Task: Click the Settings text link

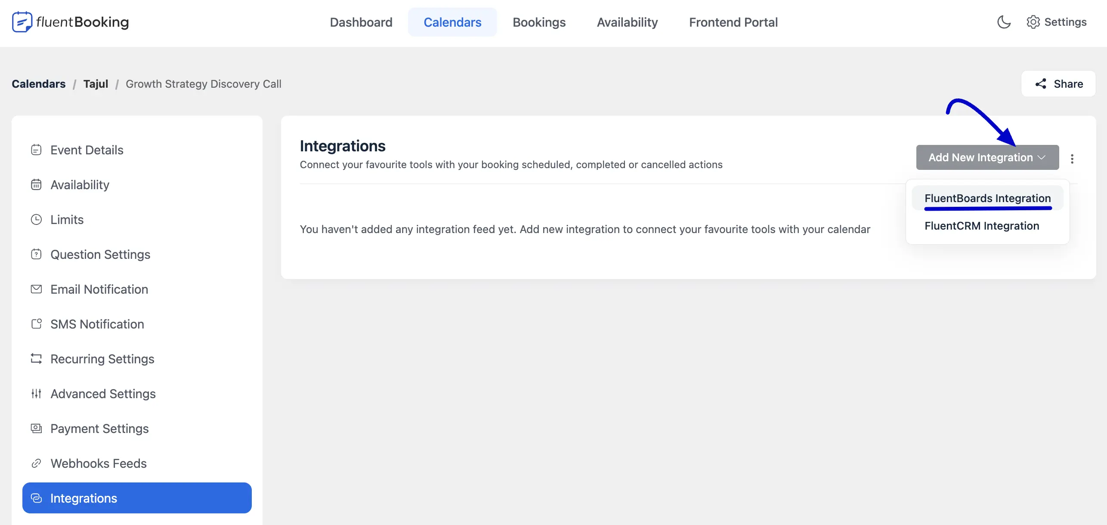Action: (x=1065, y=22)
